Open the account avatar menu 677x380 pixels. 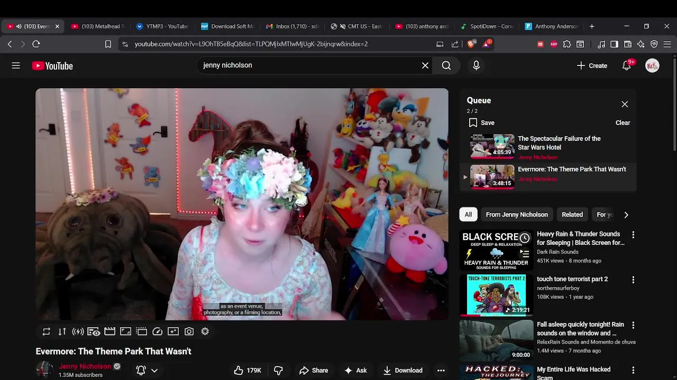[652, 65]
